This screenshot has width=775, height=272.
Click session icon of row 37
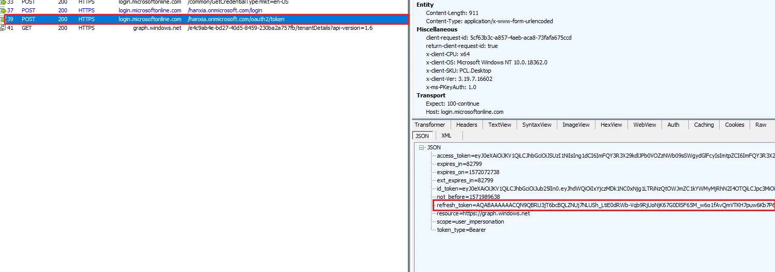point(3,10)
